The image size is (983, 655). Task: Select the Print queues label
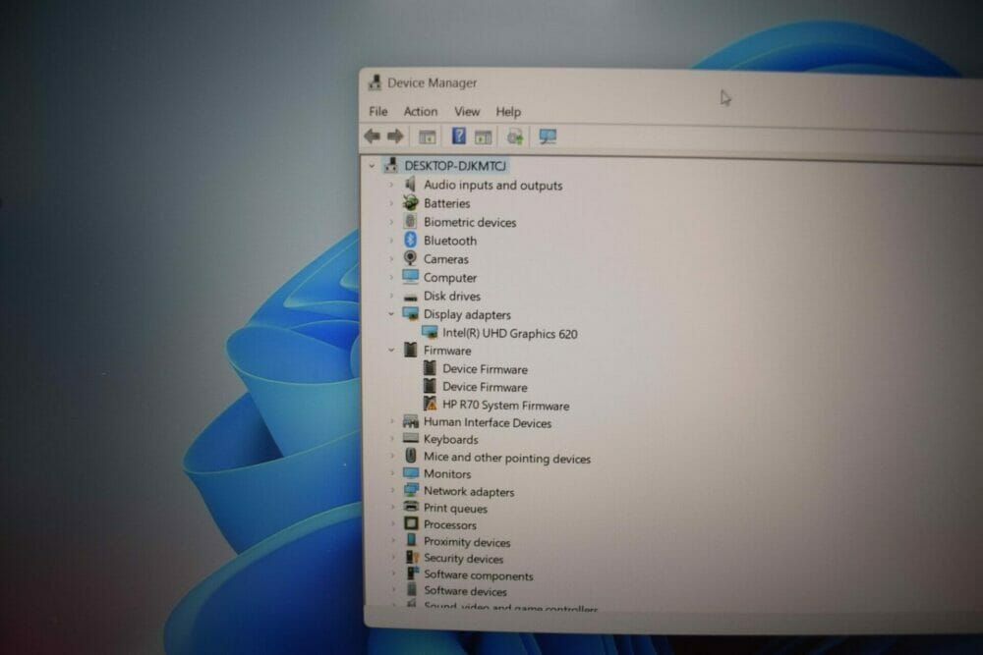click(455, 509)
